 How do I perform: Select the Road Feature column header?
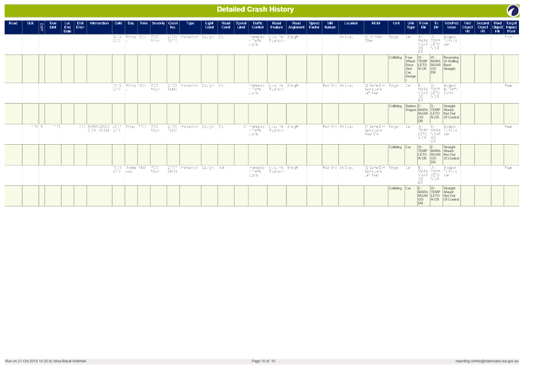277,27
